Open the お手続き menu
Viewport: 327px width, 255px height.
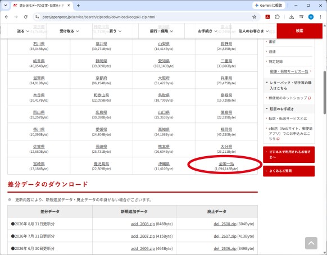click(x=207, y=31)
